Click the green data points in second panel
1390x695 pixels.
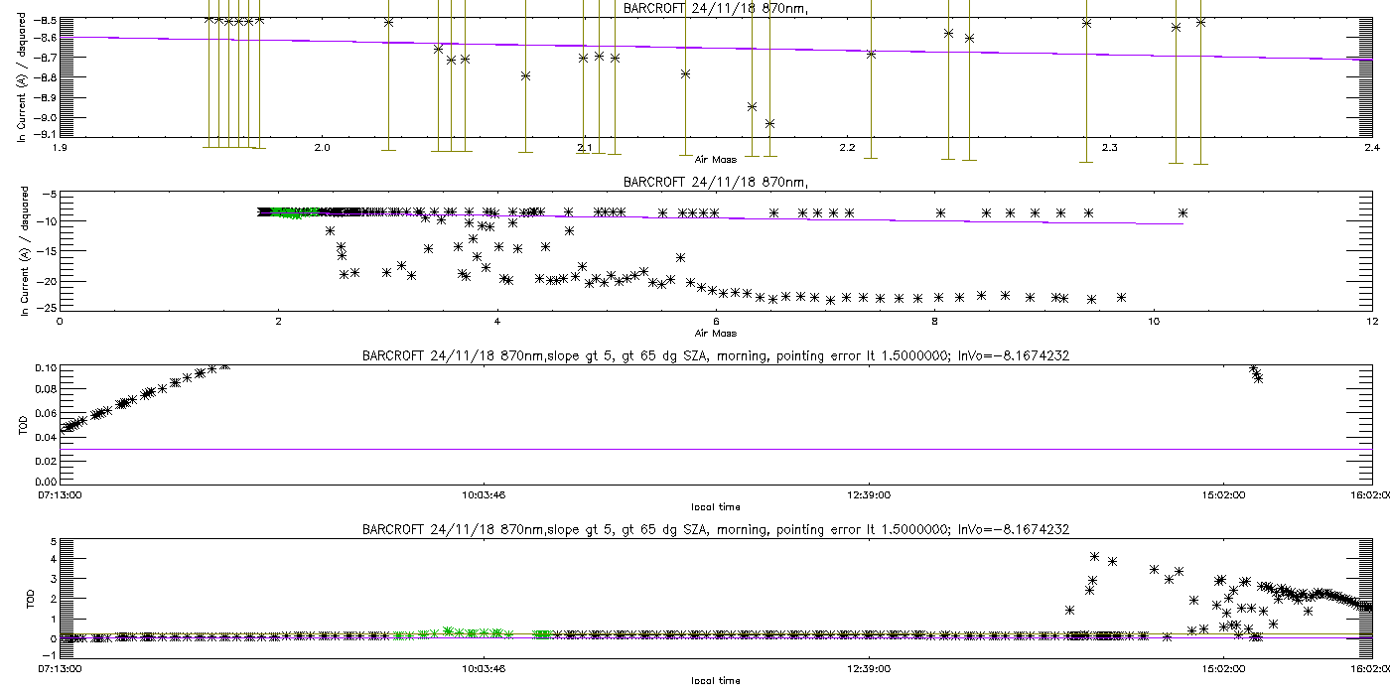point(288,212)
